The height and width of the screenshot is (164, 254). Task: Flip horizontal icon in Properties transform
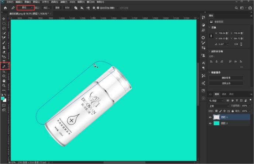pos(236,44)
